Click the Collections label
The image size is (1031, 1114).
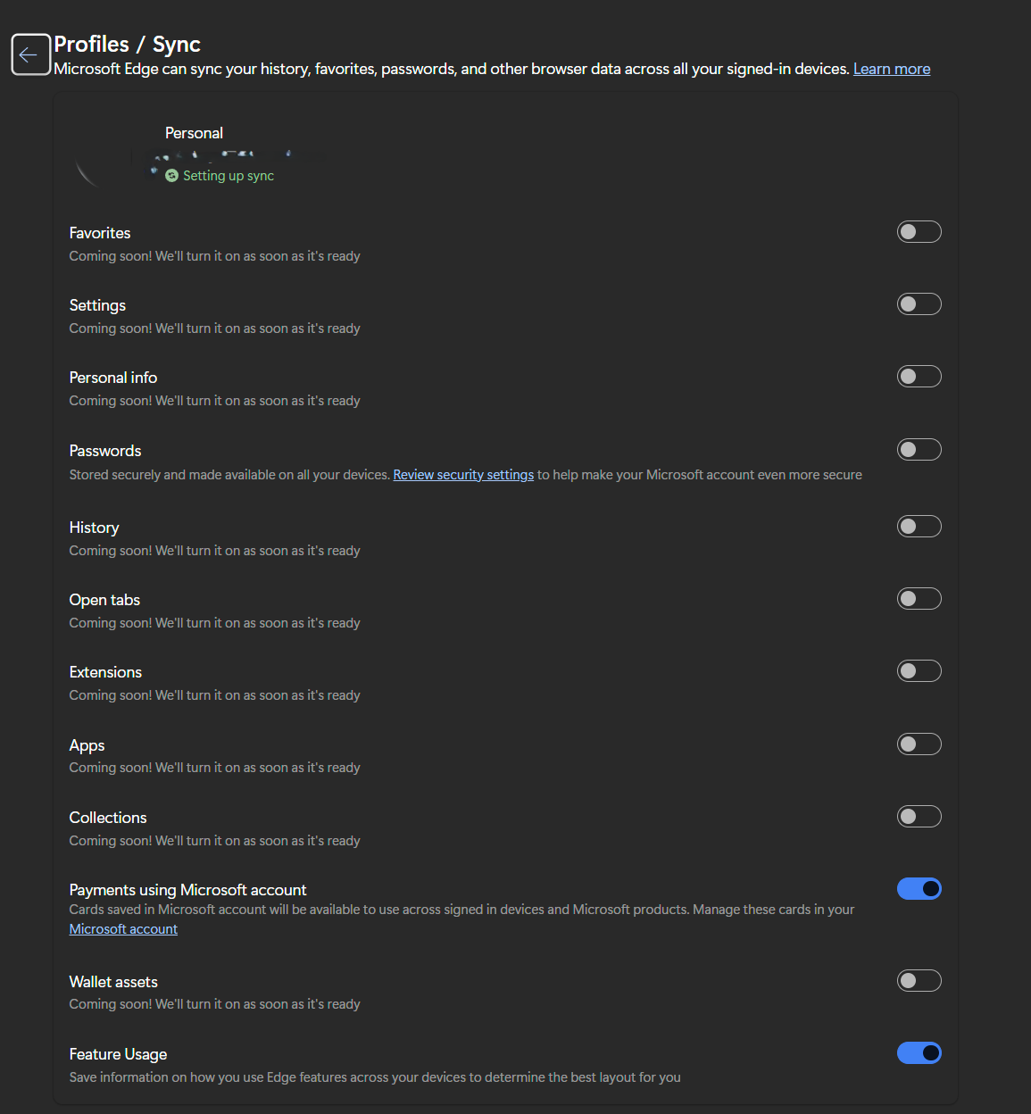coord(108,818)
